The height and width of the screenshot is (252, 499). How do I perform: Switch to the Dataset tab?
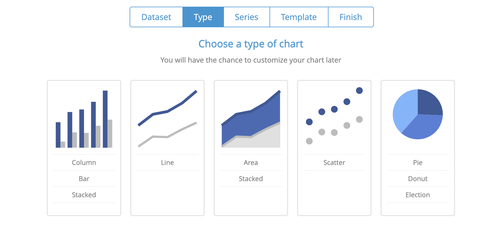click(156, 17)
